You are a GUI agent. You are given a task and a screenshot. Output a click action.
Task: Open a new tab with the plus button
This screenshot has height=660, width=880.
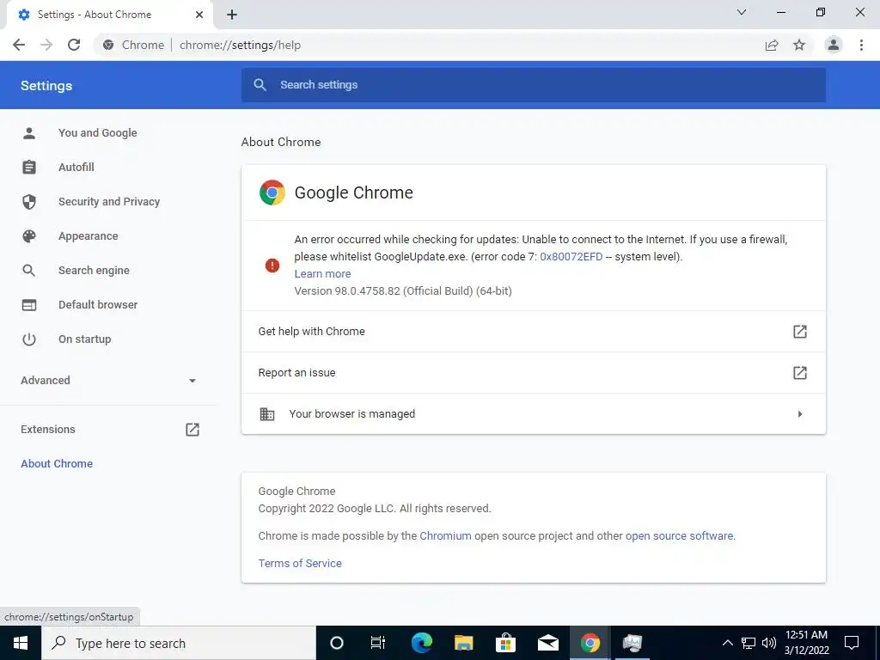[x=232, y=15]
